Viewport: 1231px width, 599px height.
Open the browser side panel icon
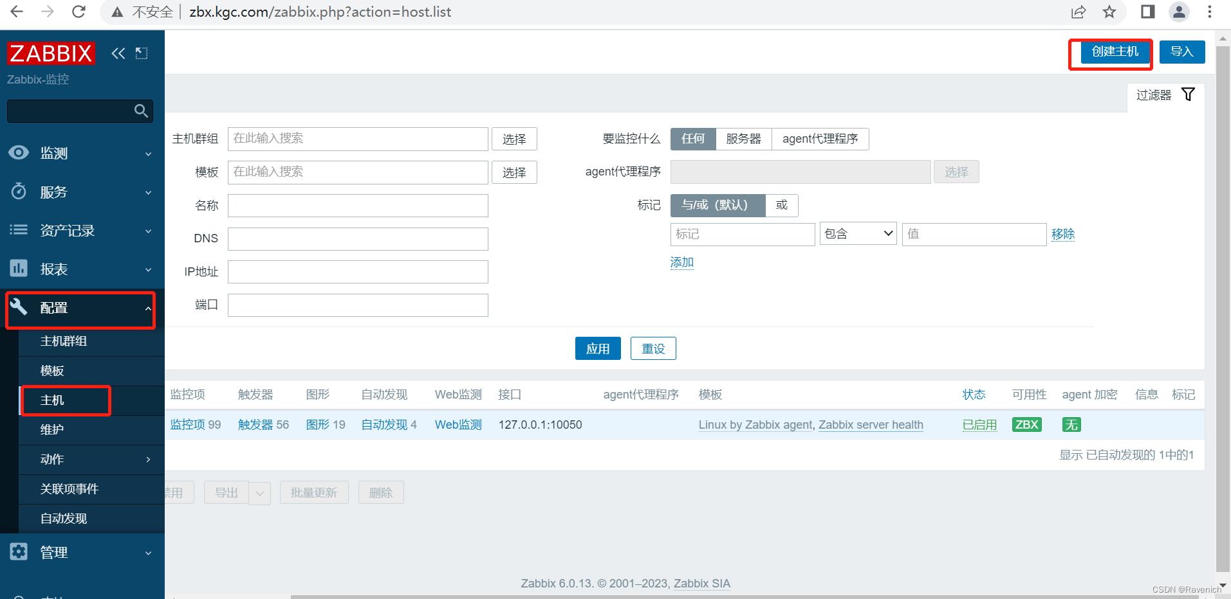click(1148, 12)
